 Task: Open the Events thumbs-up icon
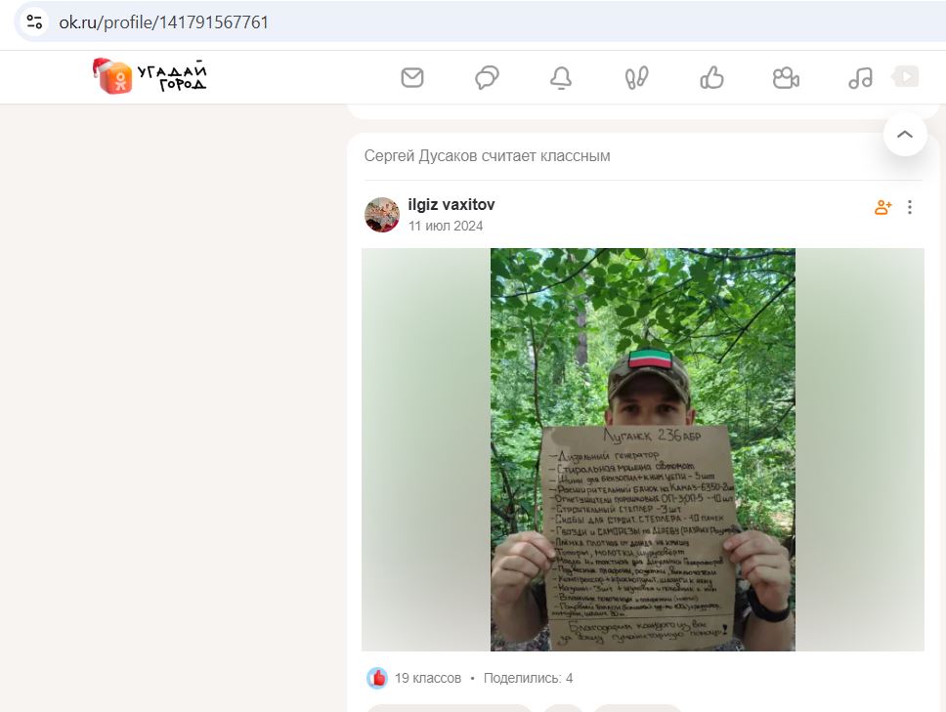click(x=711, y=78)
